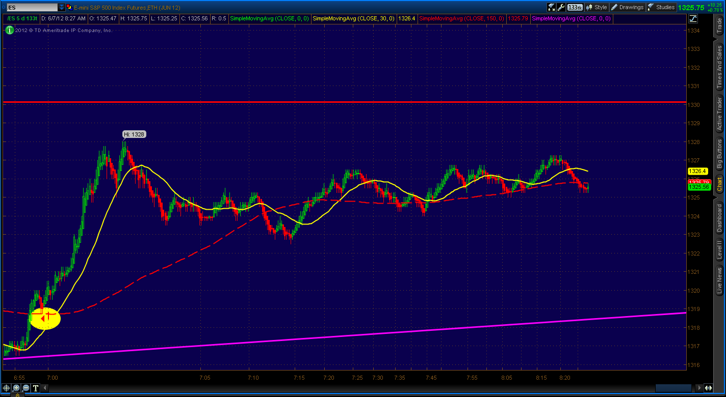Open chart settings wrench icon

pos(561,7)
